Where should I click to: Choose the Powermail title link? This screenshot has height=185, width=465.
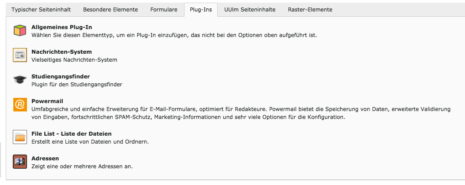tap(47, 101)
